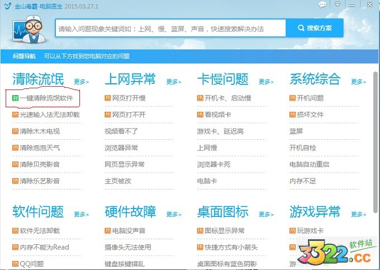Open the 软件问题 category heading
Image resolution: width=380 pixels, height=270 pixels.
coord(38,211)
